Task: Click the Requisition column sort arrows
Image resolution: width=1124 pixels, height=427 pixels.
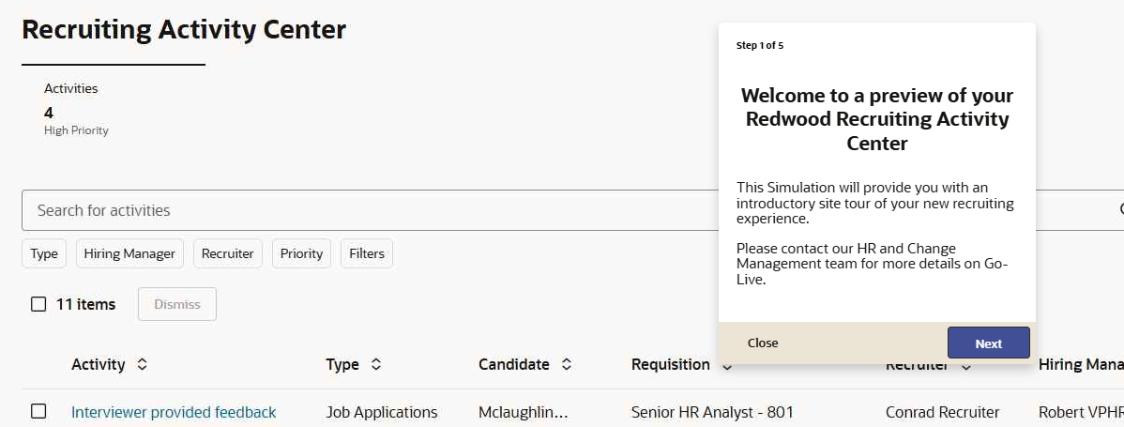Action: click(727, 365)
